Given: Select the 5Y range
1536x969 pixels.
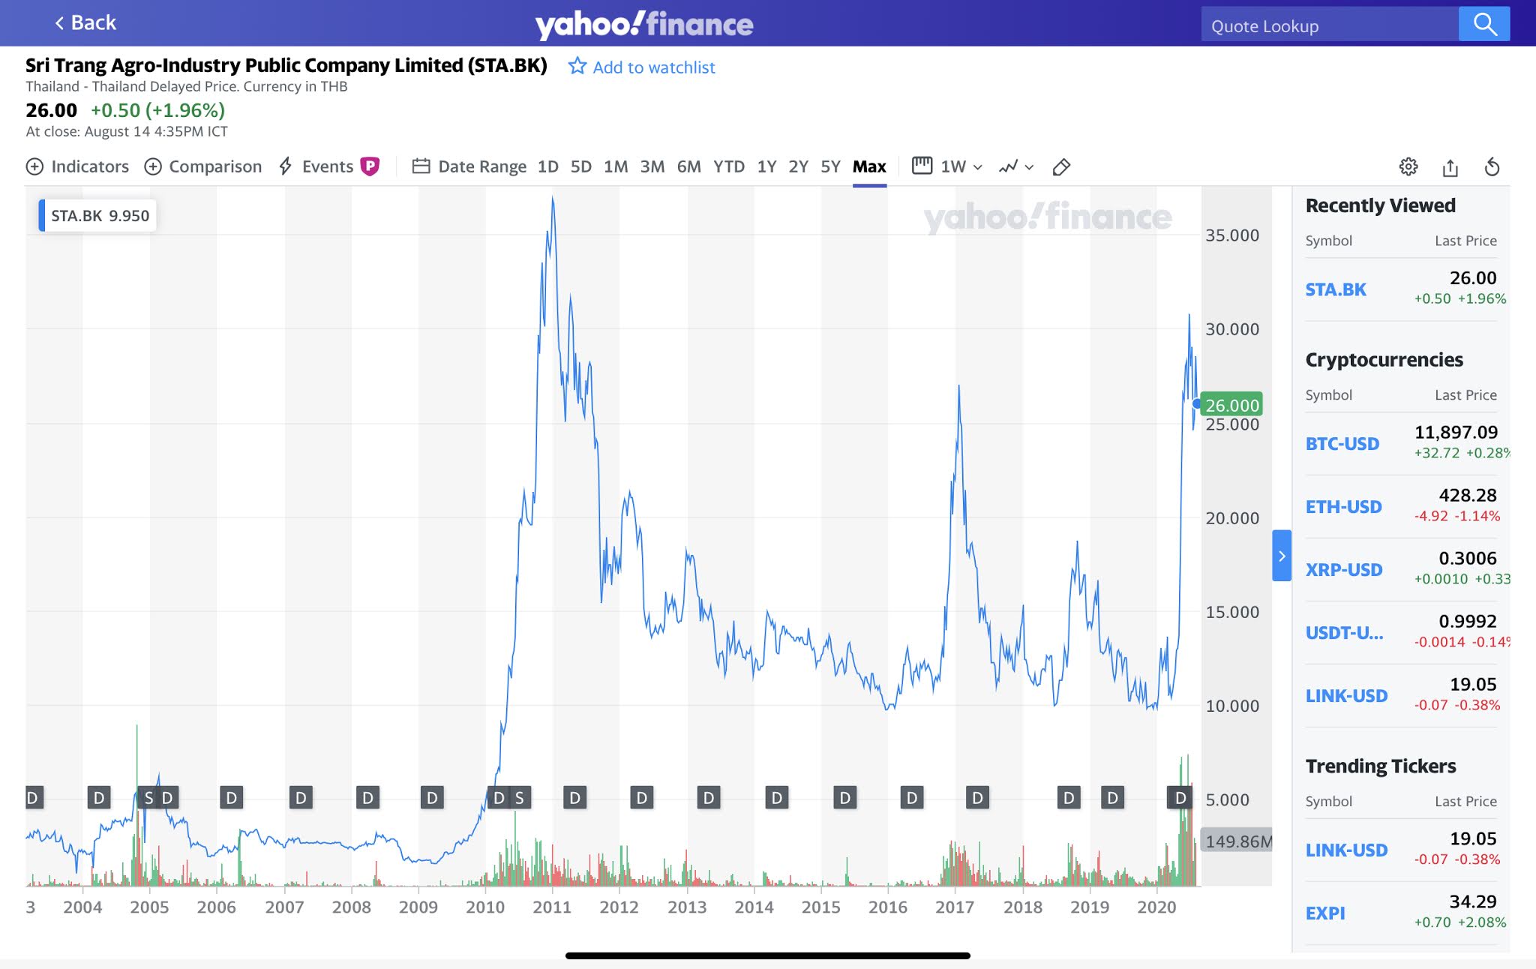Looking at the screenshot, I should coord(830,166).
